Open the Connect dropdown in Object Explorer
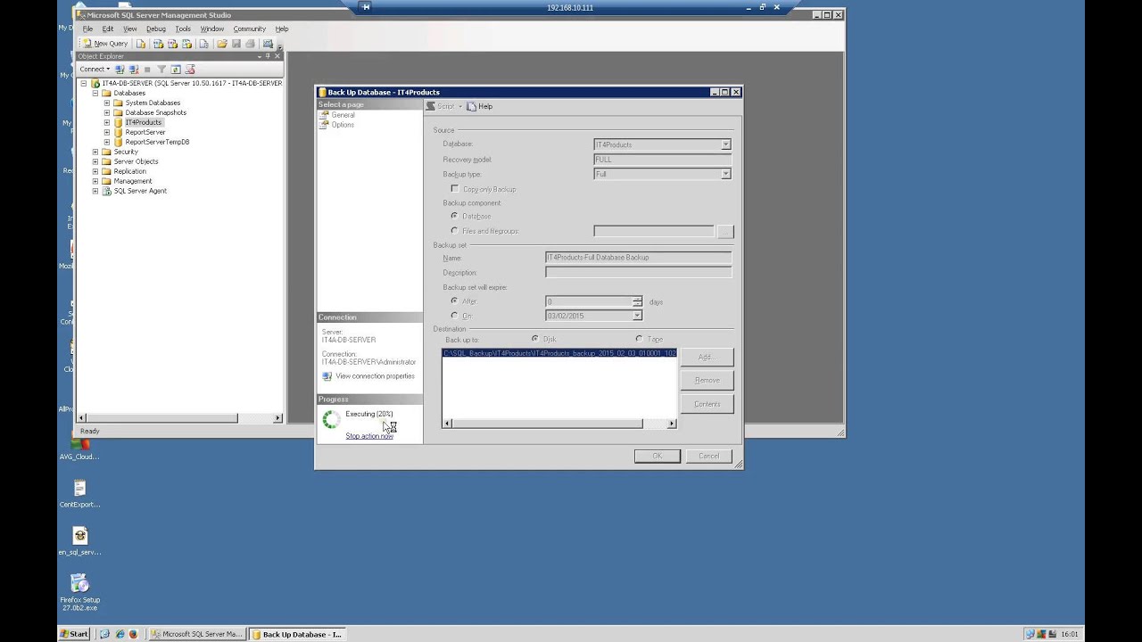 [x=95, y=69]
